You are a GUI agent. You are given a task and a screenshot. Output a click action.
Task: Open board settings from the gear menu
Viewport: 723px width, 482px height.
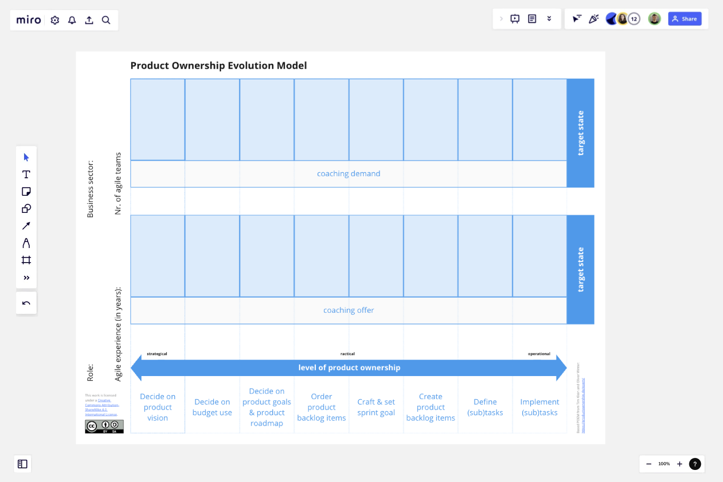pos(55,20)
